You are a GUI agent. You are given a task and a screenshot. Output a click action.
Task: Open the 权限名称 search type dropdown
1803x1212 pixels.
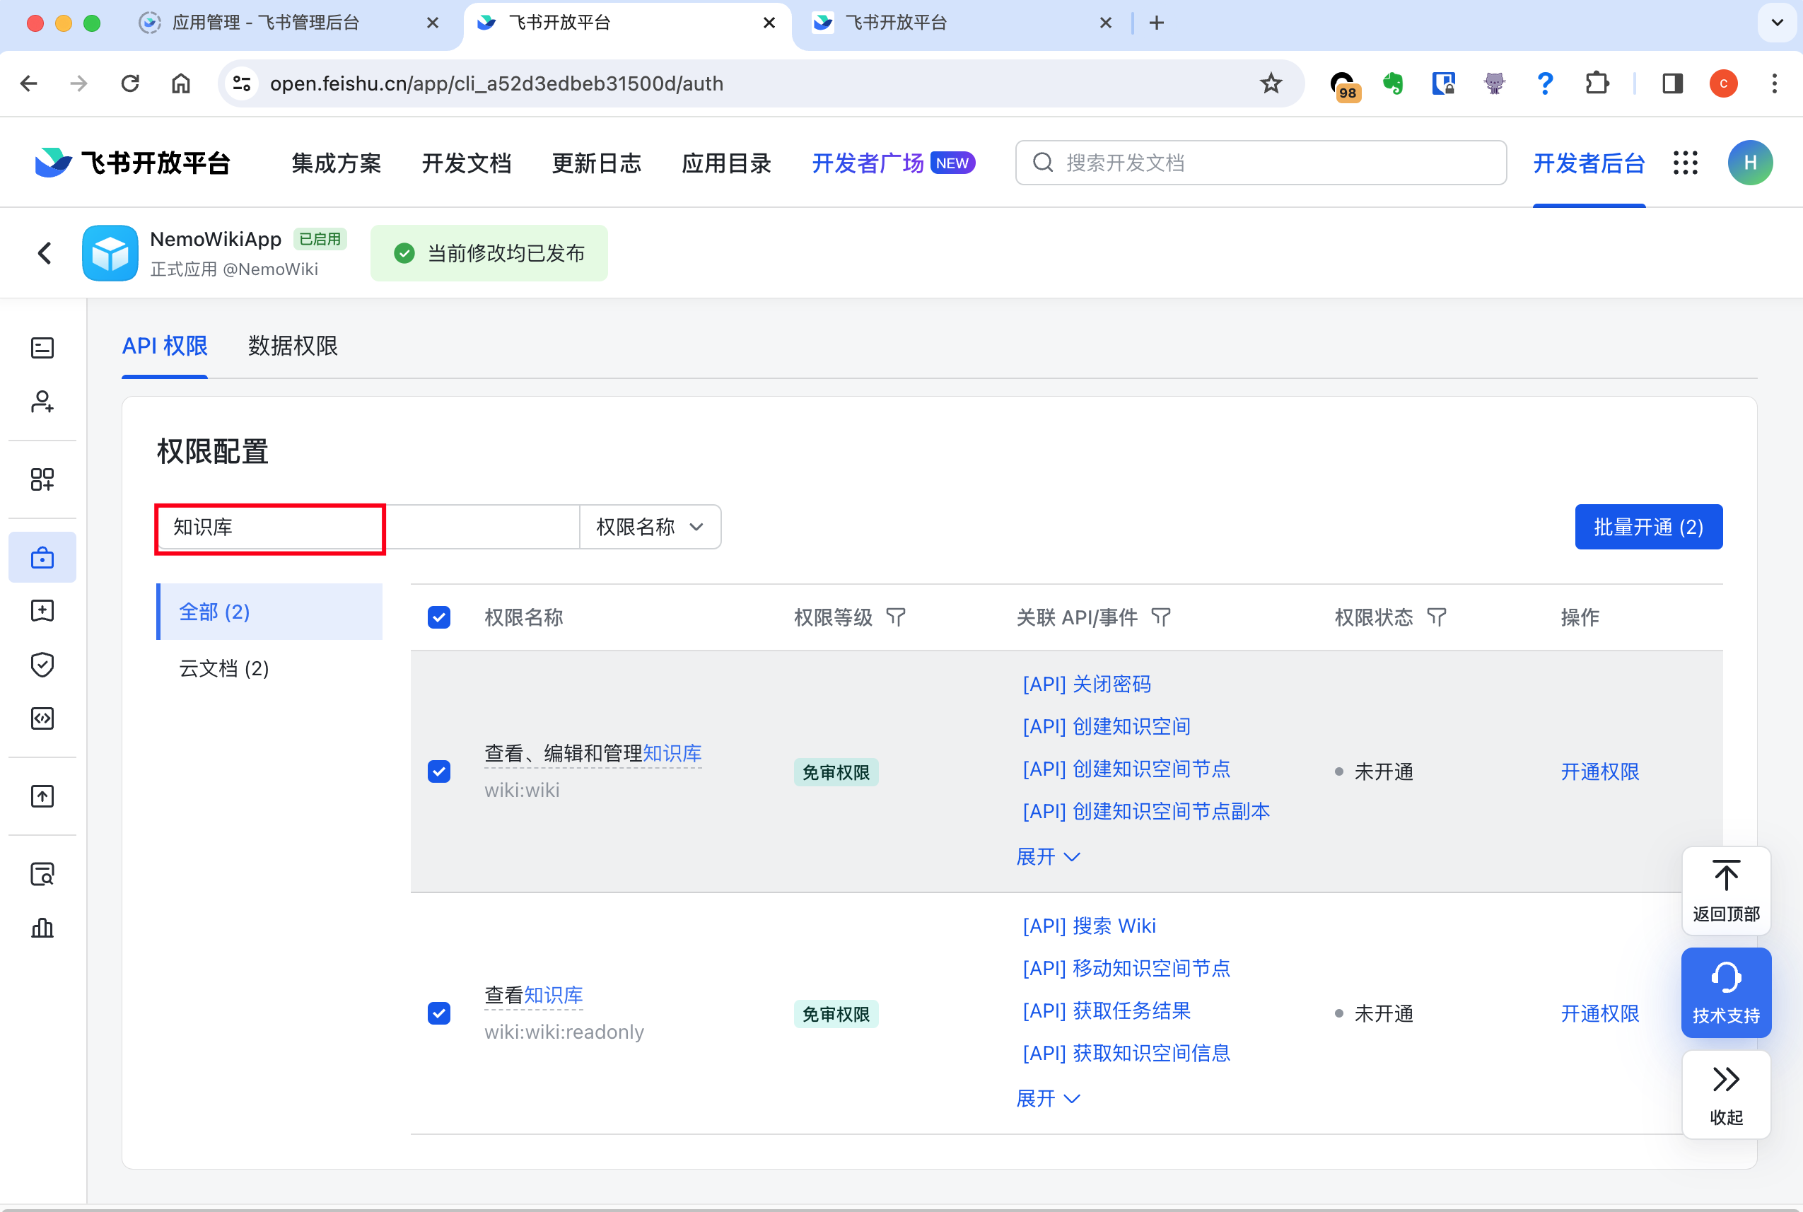[x=650, y=528]
